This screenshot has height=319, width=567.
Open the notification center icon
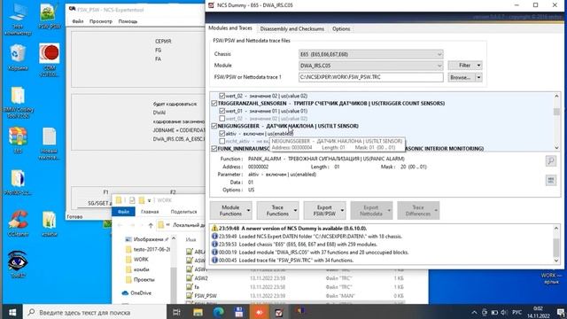point(560,312)
